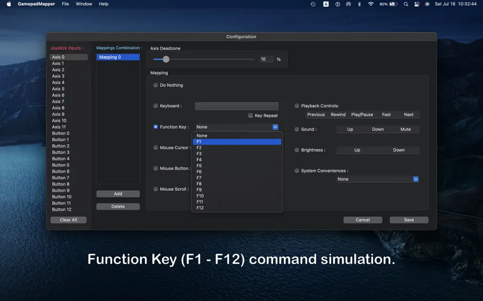Open the Apple menu

pos(9,4)
